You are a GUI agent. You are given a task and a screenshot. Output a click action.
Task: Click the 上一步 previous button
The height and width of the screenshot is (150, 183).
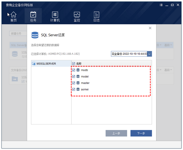pos(116,133)
